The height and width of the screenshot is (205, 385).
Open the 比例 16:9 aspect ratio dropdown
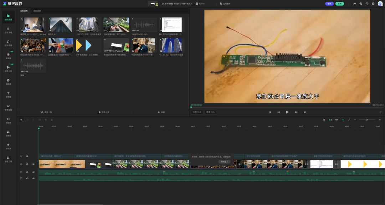[x=197, y=112]
